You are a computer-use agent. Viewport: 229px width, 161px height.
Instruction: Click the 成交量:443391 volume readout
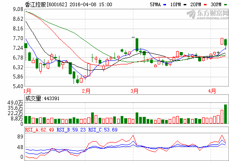click(x=42, y=98)
